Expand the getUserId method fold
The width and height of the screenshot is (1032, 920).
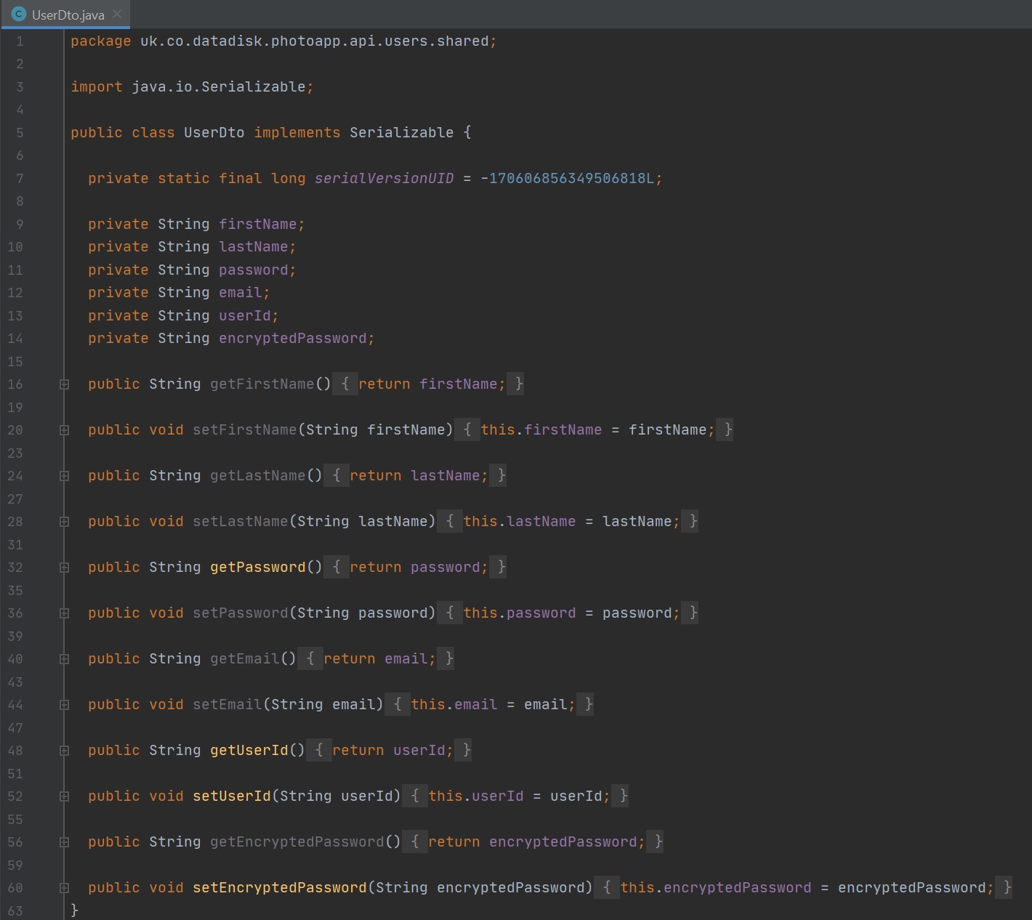(x=64, y=751)
